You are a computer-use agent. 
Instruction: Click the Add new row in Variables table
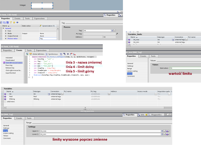[x=11, y=101]
